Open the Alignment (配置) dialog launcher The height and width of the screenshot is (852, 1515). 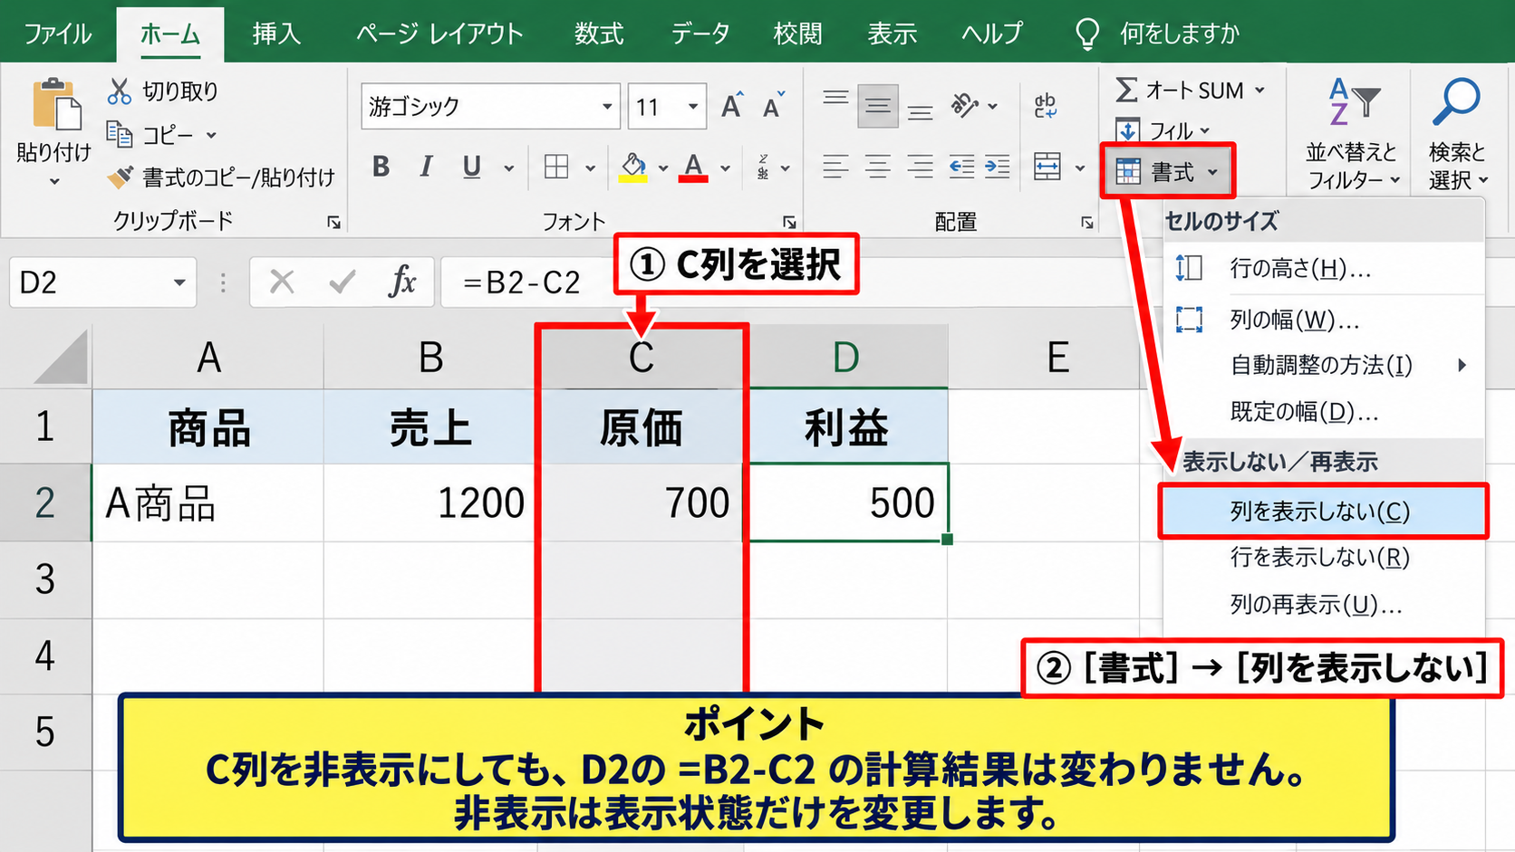[1087, 222]
